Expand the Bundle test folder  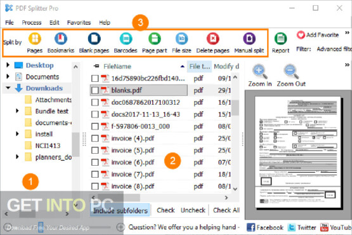click(x=17, y=111)
